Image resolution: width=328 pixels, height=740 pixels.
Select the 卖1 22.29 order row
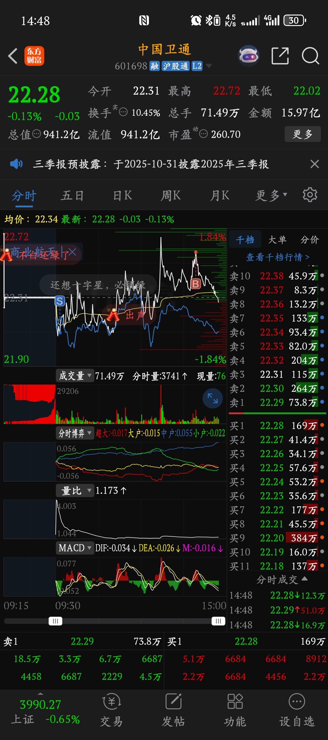[x=277, y=403]
